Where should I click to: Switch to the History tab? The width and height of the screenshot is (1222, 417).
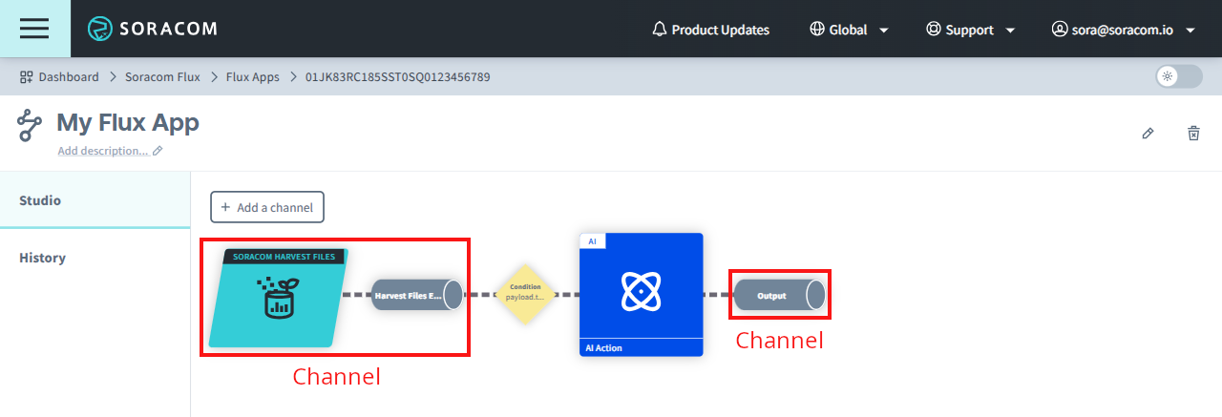point(95,258)
